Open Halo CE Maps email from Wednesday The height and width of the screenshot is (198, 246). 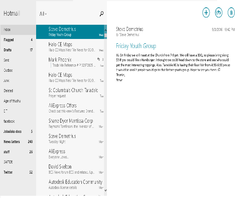click(70, 47)
